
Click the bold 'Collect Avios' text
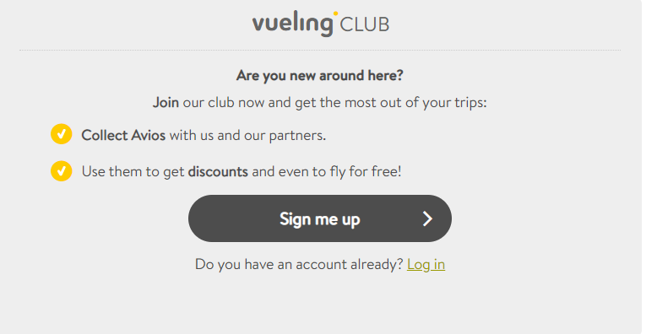coord(123,135)
